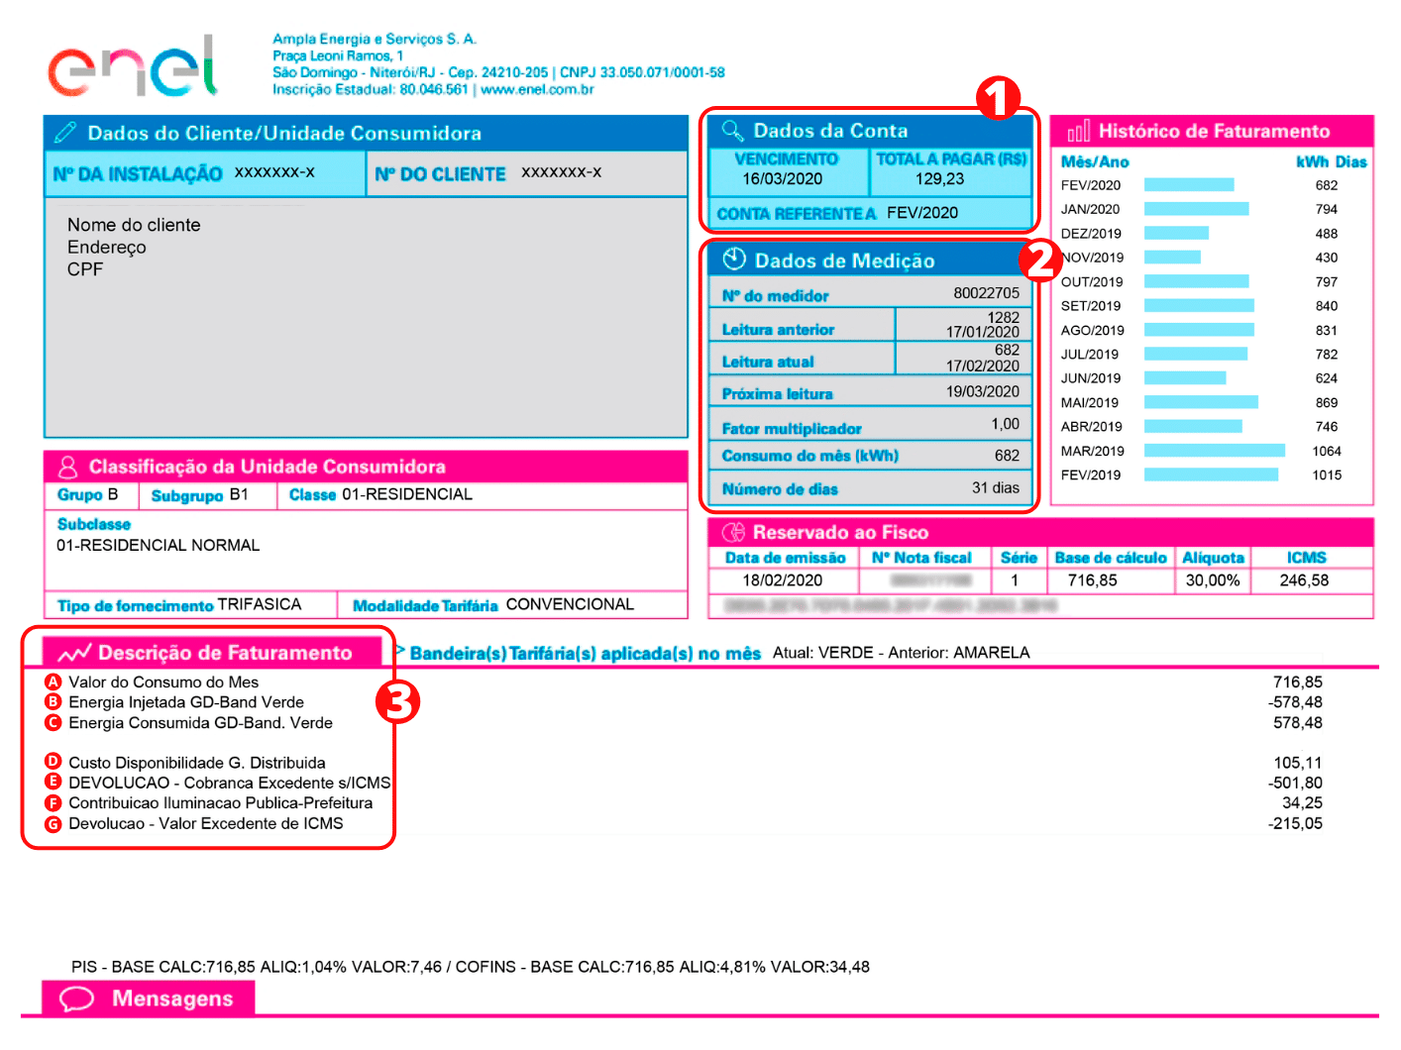The image size is (1401, 1050).
Task: Click Atual: VERDE - Anterior: AMARELA
Action: pos(901,653)
